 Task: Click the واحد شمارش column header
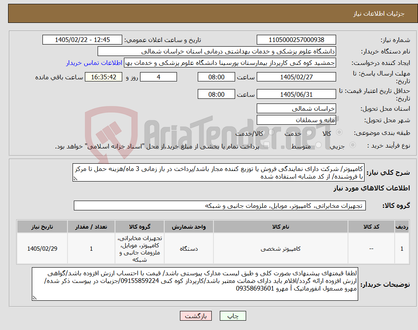pyautogui.click(x=189, y=227)
